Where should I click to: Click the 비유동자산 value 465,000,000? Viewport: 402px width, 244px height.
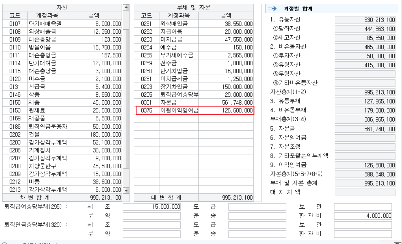pyautogui.click(x=365, y=47)
